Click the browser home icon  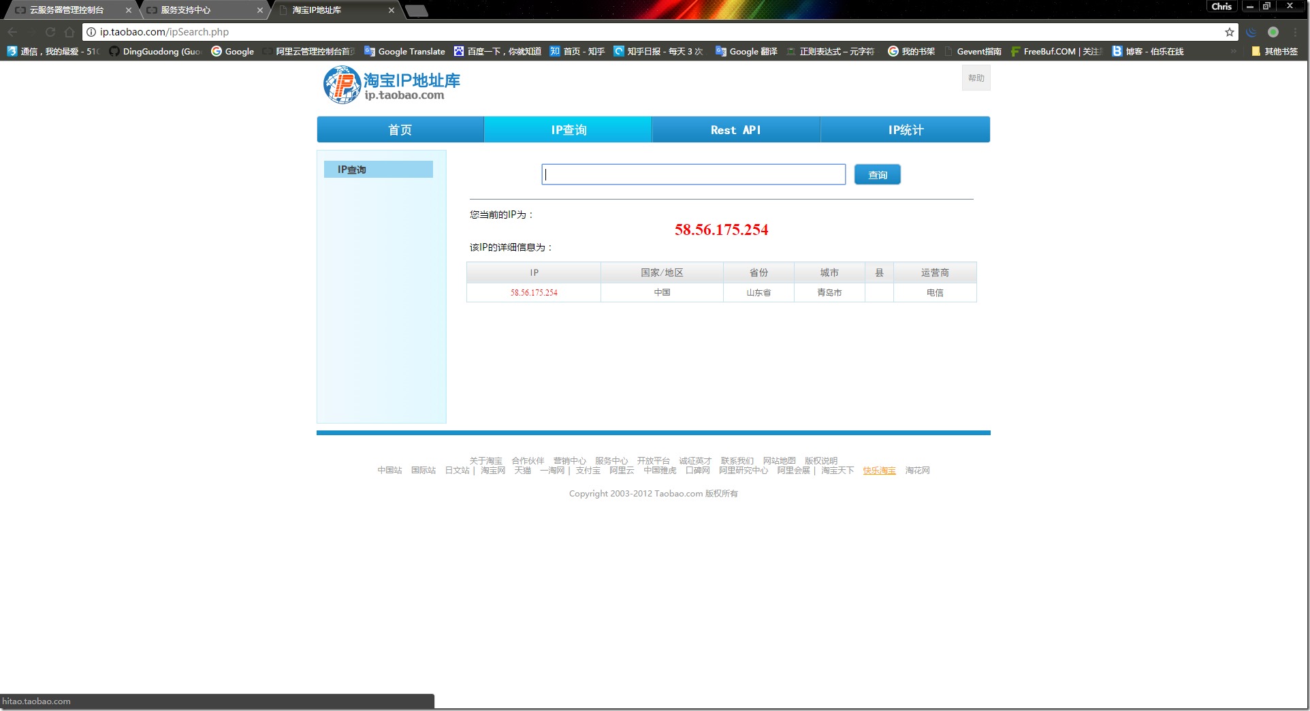(x=69, y=32)
